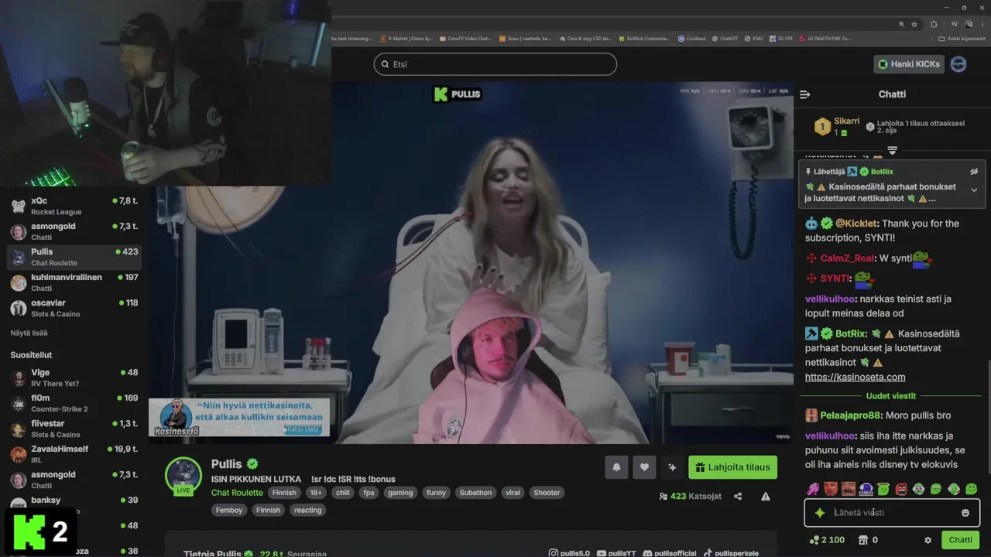Insert the angry red face emote
This screenshot has width=991, height=557.
click(831, 489)
